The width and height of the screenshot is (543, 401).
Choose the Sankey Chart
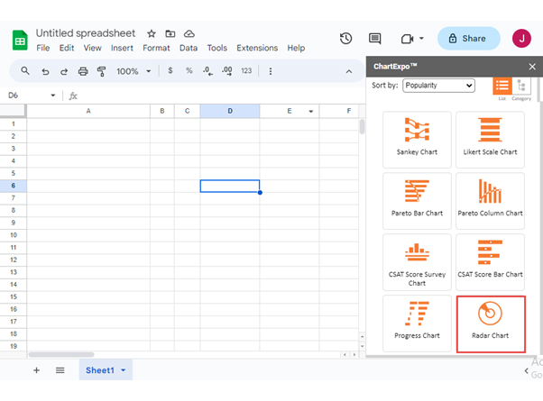[417, 140]
